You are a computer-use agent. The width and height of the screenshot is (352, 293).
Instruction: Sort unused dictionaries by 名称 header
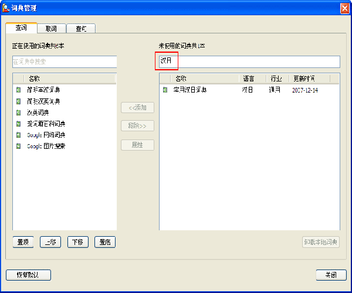click(205, 79)
